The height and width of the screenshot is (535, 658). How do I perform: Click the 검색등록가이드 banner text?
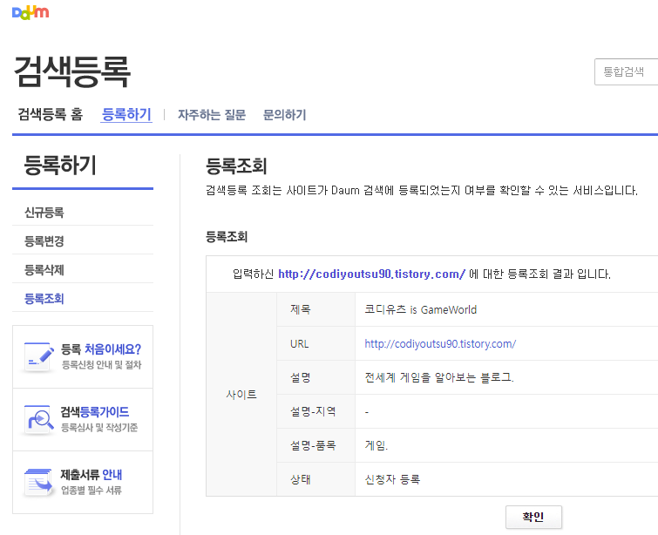point(95,411)
